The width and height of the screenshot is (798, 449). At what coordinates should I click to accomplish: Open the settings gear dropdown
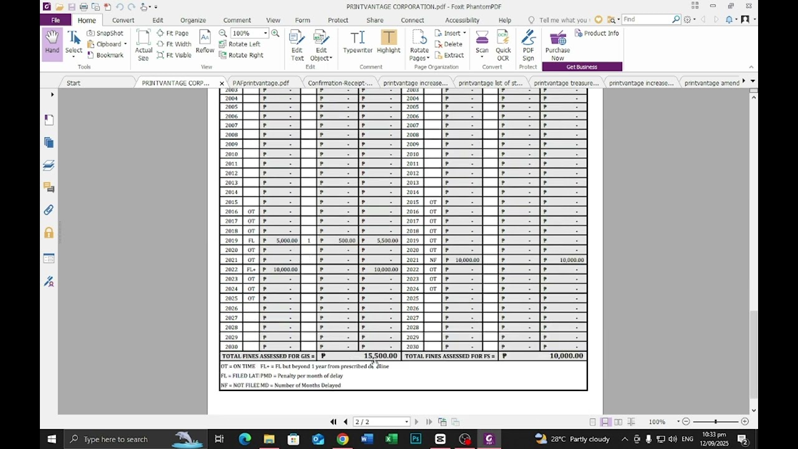(x=690, y=20)
